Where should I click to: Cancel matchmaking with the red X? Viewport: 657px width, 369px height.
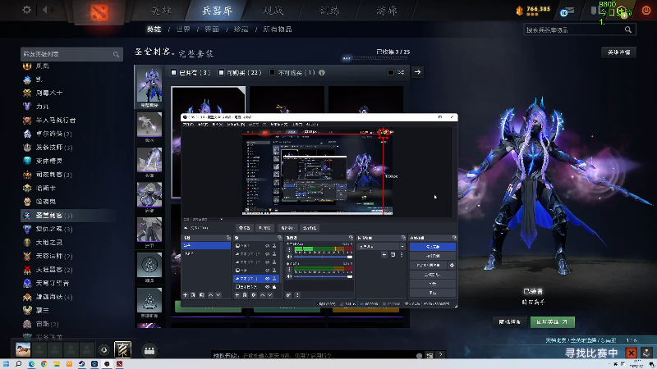pyautogui.click(x=631, y=353)
